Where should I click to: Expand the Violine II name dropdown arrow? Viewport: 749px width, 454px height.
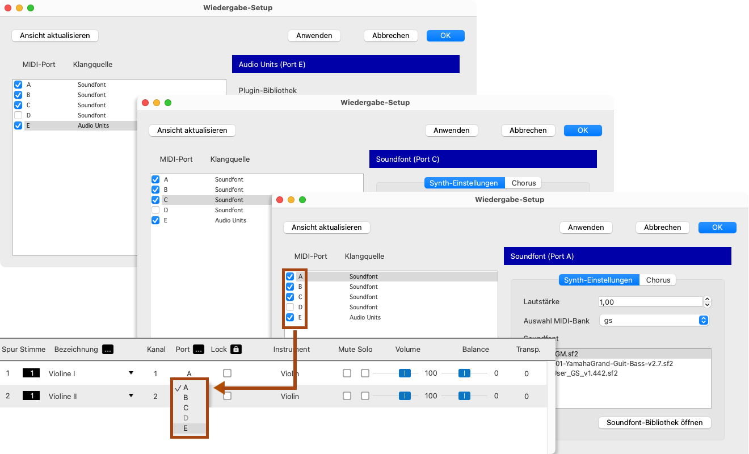click(131, 396)
